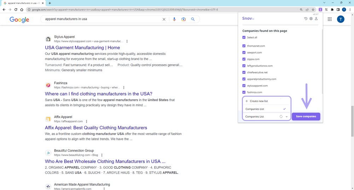Toggle the Select all checkbox
The image size is (354, 190).
point(244,37)
